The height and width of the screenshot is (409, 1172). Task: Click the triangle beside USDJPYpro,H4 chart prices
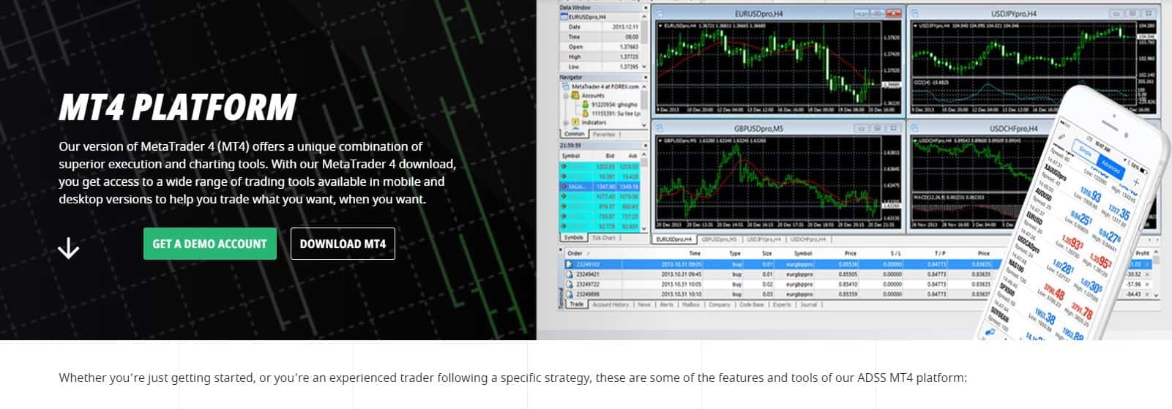click(915, 26)
